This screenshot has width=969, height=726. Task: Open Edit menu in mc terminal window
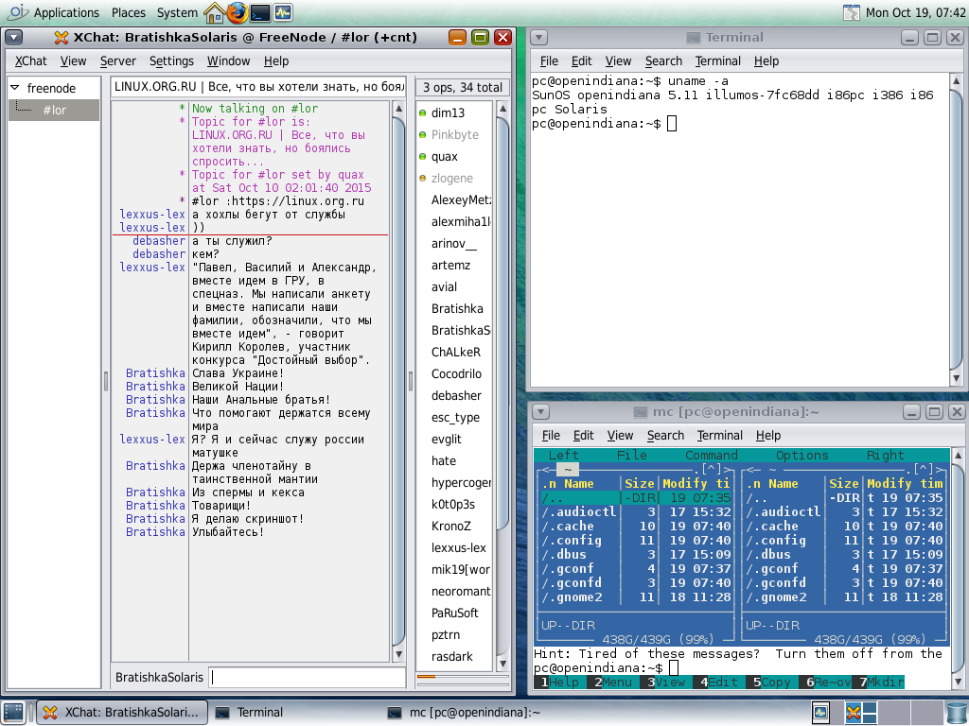(x=583, y=435)
